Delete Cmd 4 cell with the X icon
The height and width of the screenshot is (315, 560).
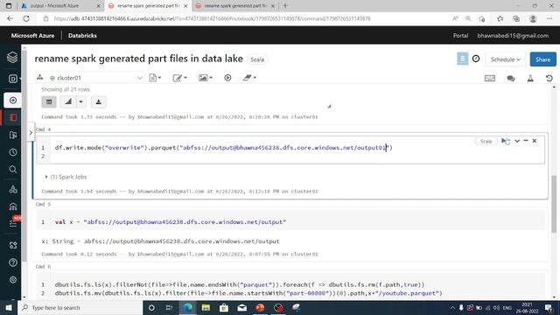coord(535,141)
